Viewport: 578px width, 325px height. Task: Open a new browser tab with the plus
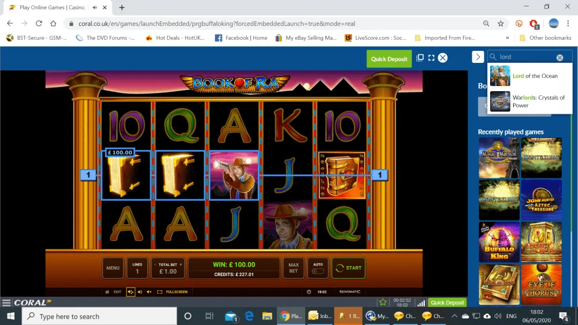point(121,8)
